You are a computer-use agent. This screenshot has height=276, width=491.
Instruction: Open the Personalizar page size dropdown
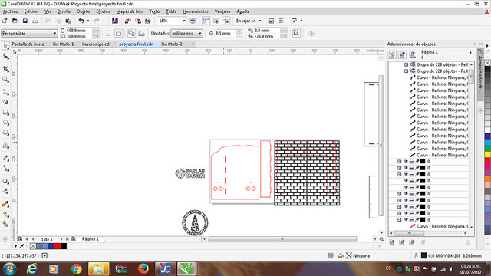[54, 33]
